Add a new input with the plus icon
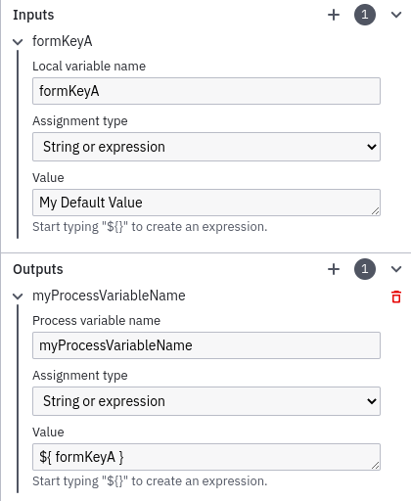This screenshot has width=411, height=501. pyautogui.click(x=334, y=15)
